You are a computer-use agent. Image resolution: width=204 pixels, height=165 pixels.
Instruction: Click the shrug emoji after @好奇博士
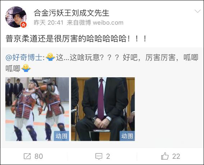(51, 57)
